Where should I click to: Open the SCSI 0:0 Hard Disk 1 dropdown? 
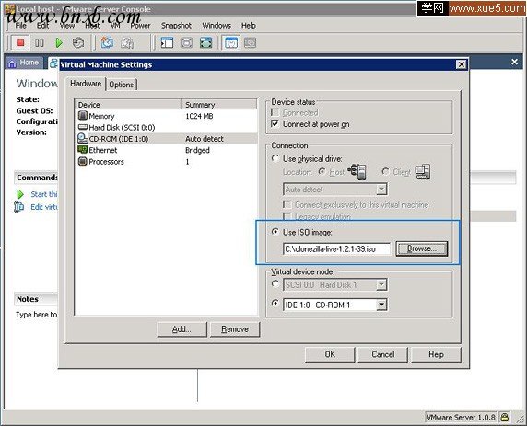[x=381, y=284]
